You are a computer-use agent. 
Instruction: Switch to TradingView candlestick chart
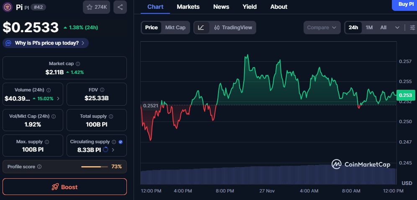point(233,28)
